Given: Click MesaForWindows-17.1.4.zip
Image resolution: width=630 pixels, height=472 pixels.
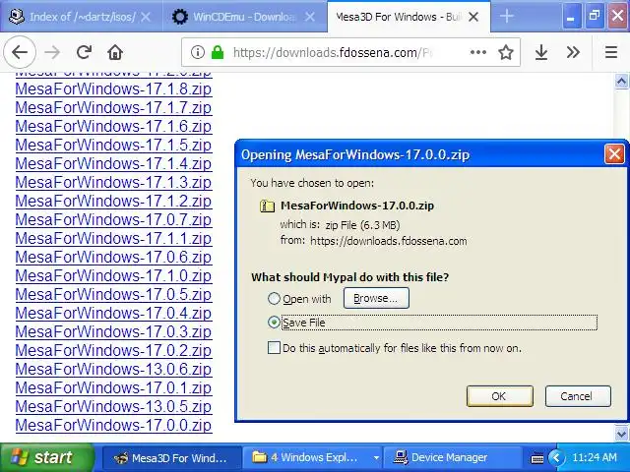Looking at the screenshot, I should coord(113,163).
